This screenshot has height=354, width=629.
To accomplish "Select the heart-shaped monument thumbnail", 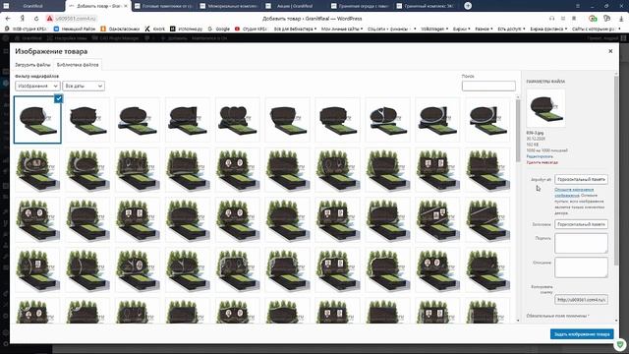I will (238, 120).
